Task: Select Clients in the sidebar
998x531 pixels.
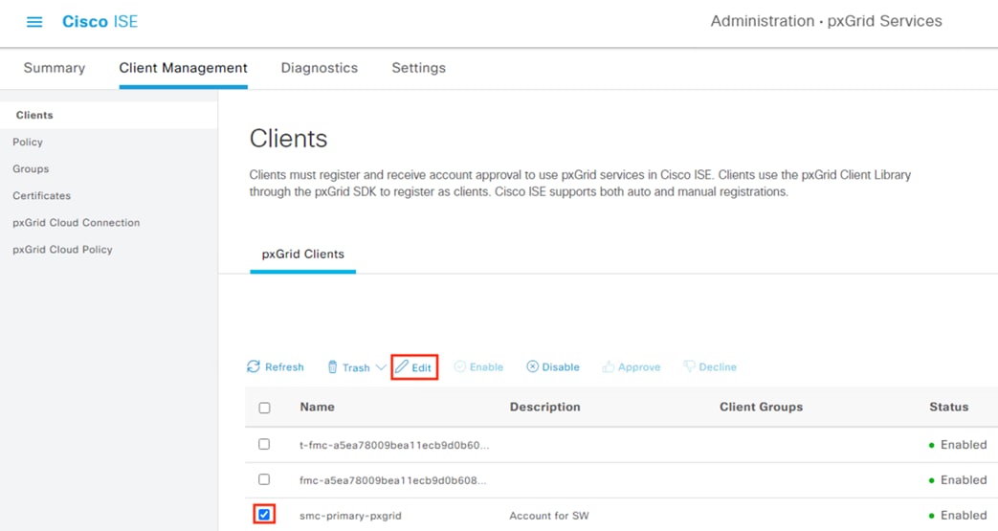Action: point(34,115)
